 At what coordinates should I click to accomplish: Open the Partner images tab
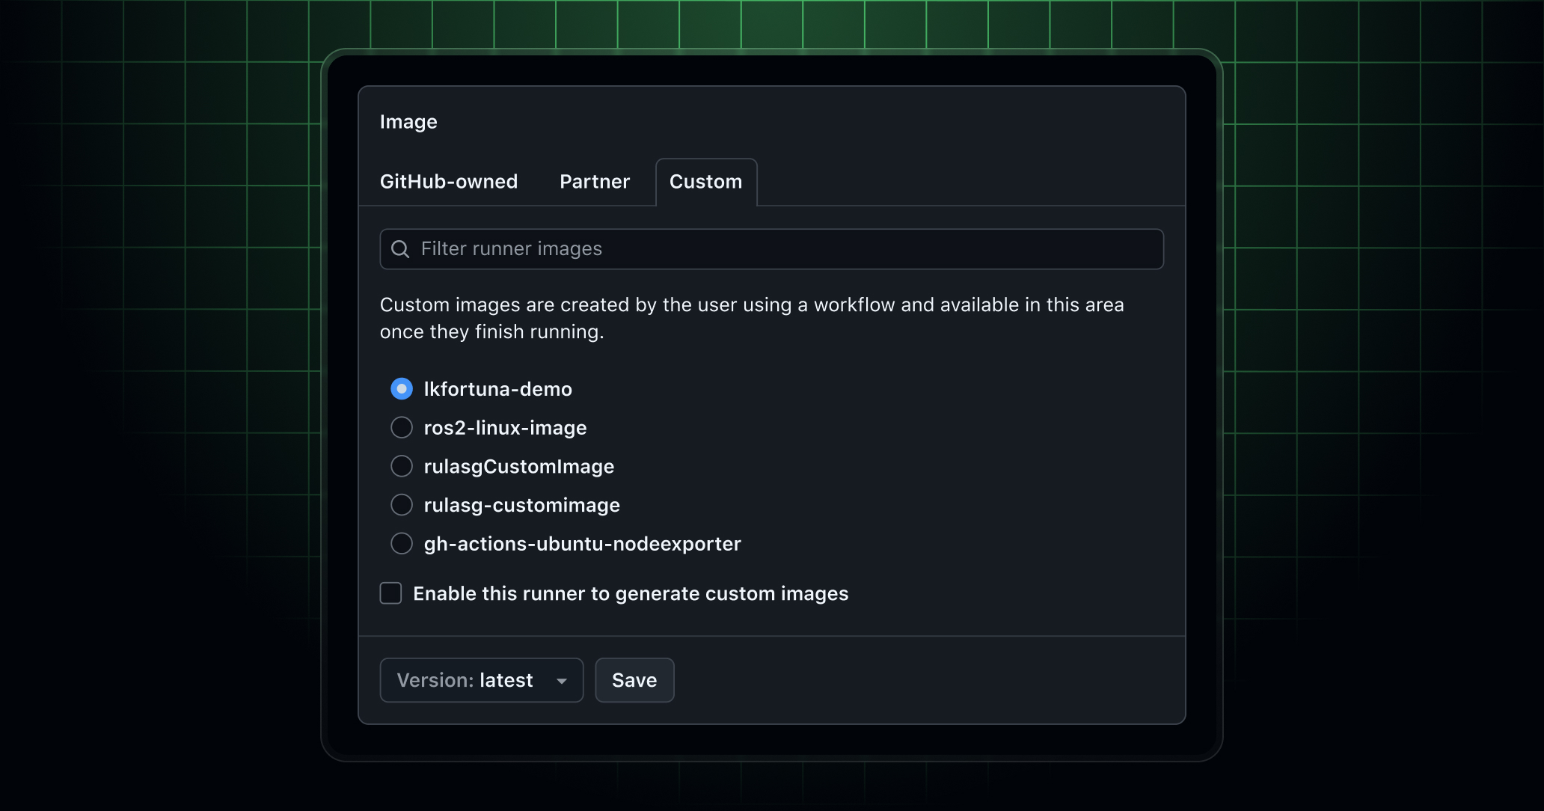(594, 182)
